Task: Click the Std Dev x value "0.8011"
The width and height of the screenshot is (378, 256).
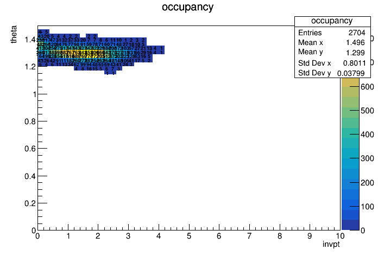Action: [354, 63]
